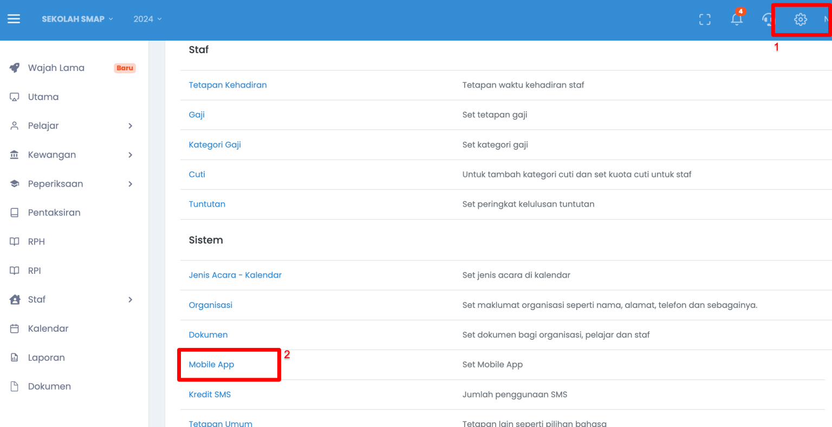Click the support headset icon
Image resolution: width=832 pixels, height=427 pixels.
768,19
